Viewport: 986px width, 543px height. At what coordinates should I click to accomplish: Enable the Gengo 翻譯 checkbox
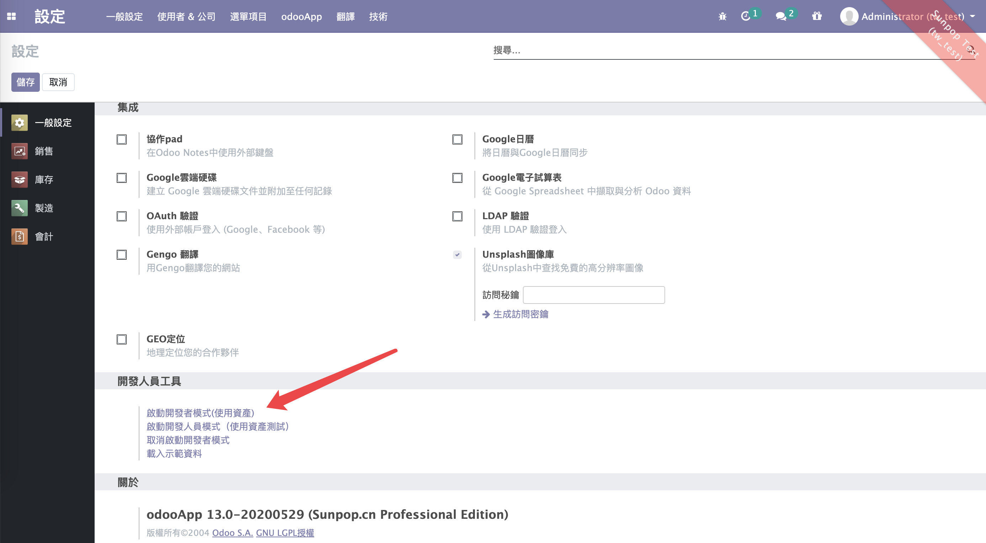coord(121,255)
